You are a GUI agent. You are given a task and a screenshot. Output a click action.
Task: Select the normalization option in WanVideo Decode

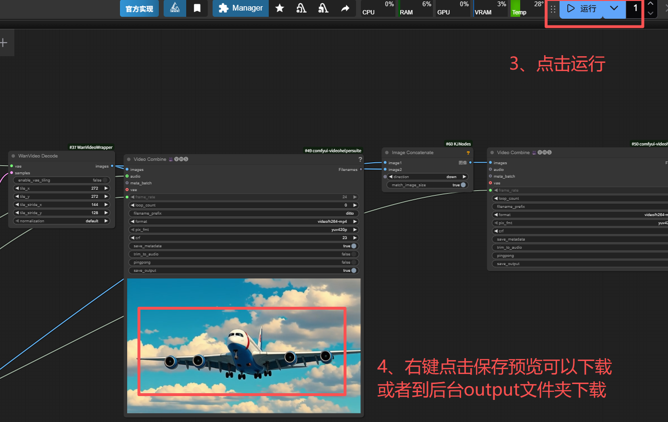tap(61, 220)
